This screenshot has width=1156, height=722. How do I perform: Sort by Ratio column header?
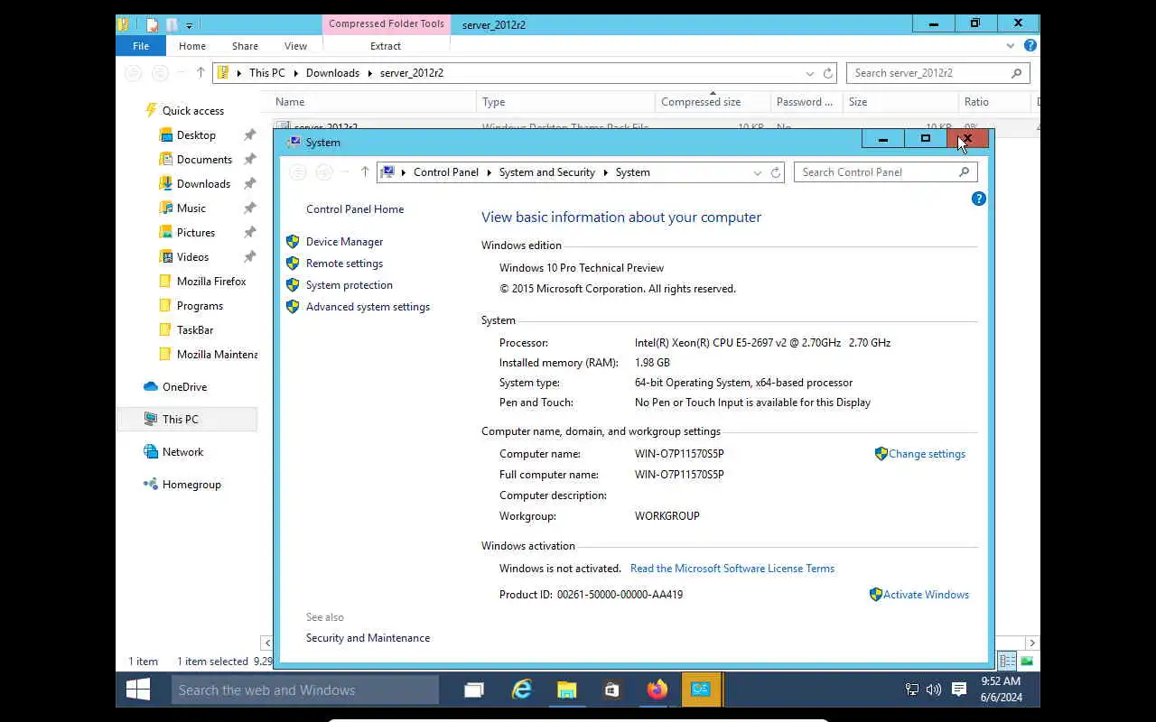pyautogui.click(x=996, y=102)
